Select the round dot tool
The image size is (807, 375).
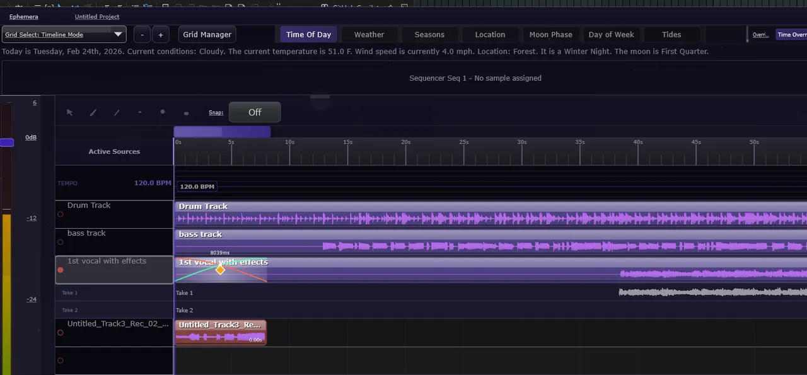coord(163,112)
